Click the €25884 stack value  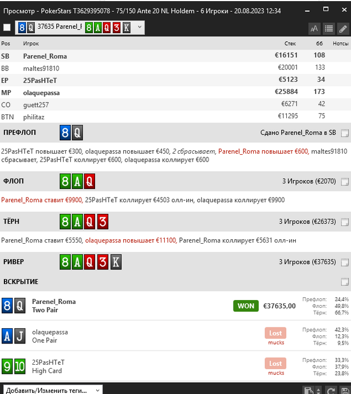click(x=286, y=91)
